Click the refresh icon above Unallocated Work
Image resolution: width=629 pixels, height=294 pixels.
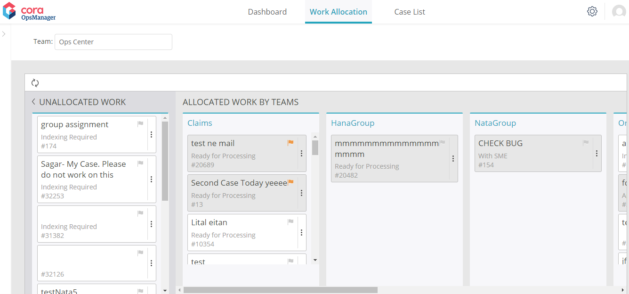pyautogui.click(x=35, y=83)
